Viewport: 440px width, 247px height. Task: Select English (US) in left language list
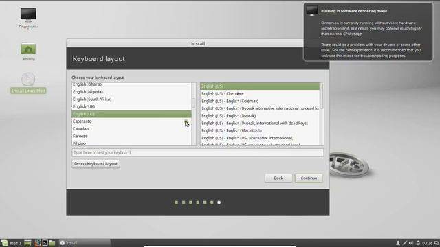pyautogui.click(x=131, y=114)
